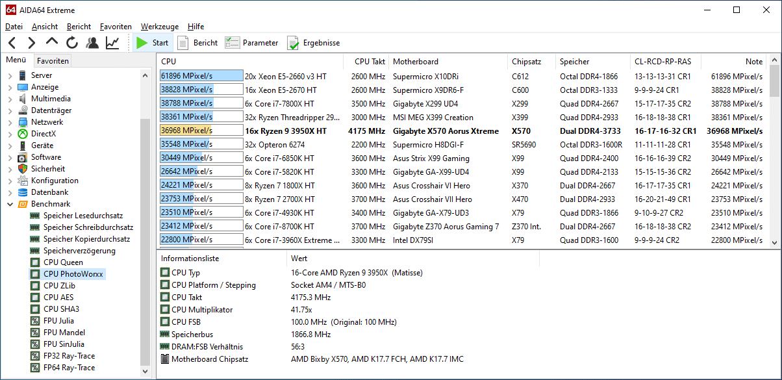The image size is (782, 380).
Task: Expand the Anzeige tree node
Action: pyautogui.click(x=10, y=87)
